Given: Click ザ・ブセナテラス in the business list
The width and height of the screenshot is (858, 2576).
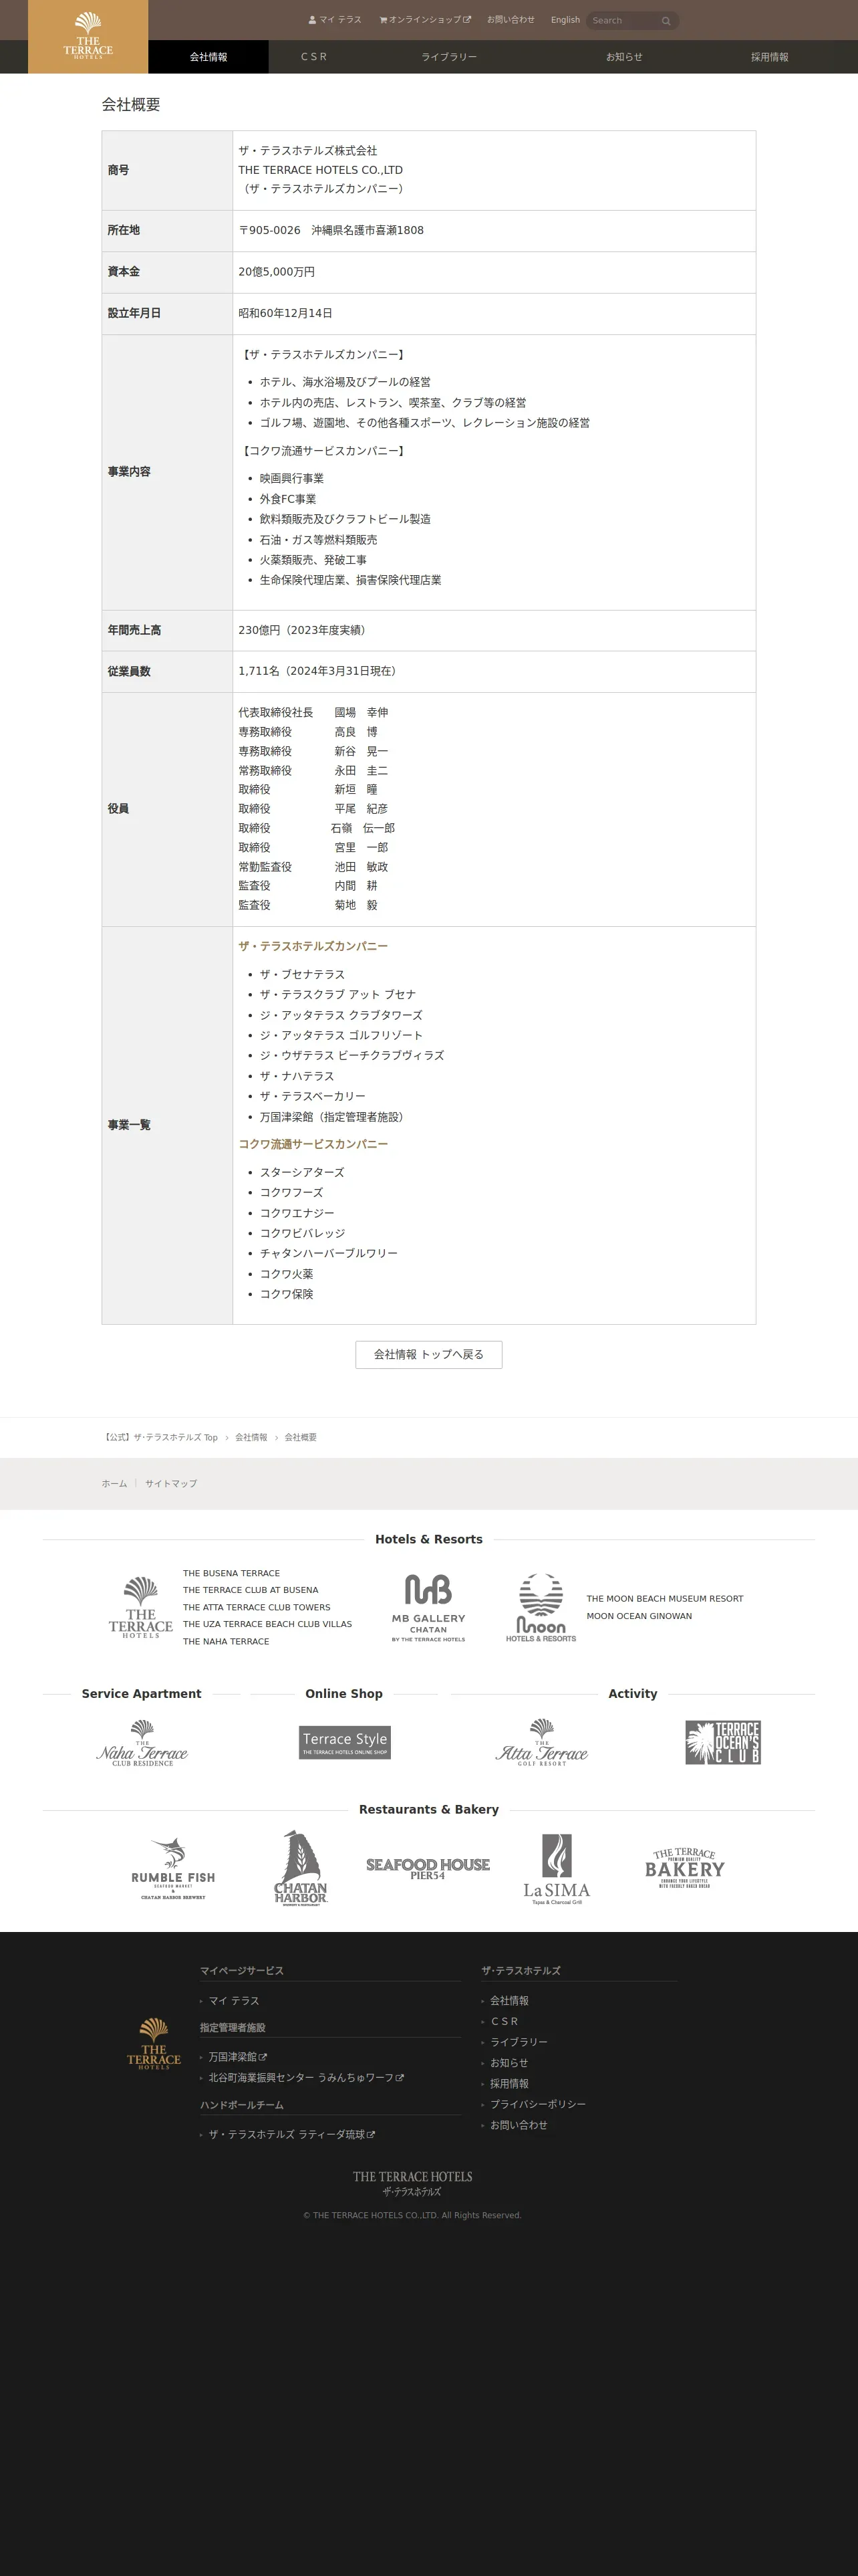Looking at the screenshot, I should click(x=301, y=974).
